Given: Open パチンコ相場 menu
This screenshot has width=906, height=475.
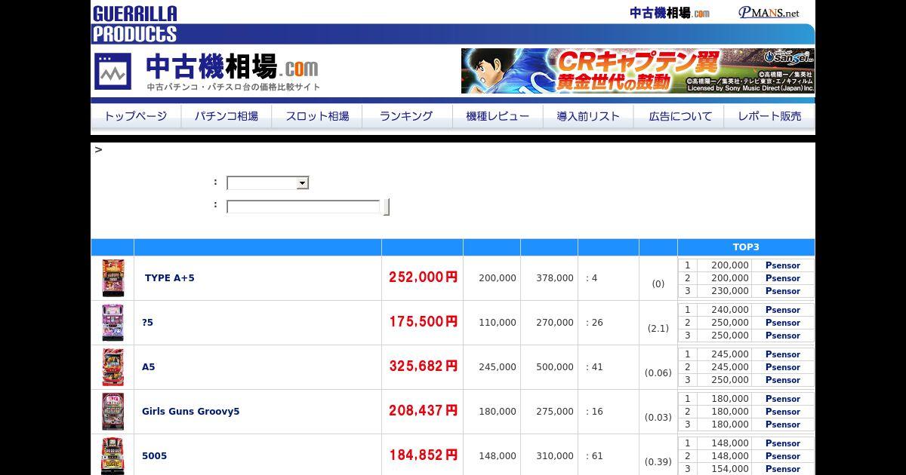Looking at the screenshot, I should point(226,117).
